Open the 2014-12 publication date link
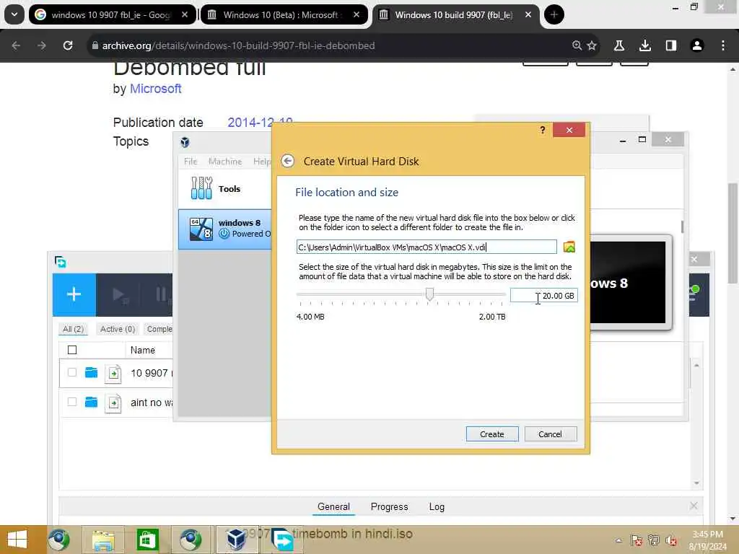The image size is (739, 554). (x=260, y=122)
